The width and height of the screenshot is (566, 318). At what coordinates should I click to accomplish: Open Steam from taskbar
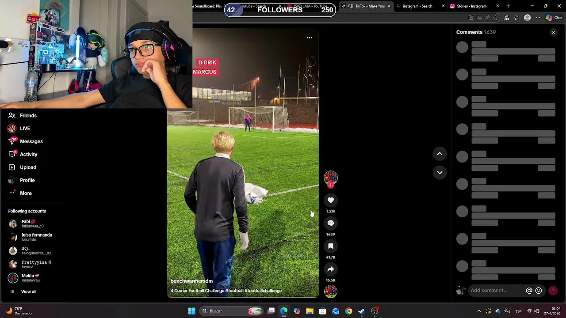tap(362, 311)
